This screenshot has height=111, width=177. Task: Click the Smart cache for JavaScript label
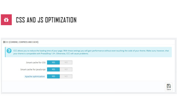(33, 70)
